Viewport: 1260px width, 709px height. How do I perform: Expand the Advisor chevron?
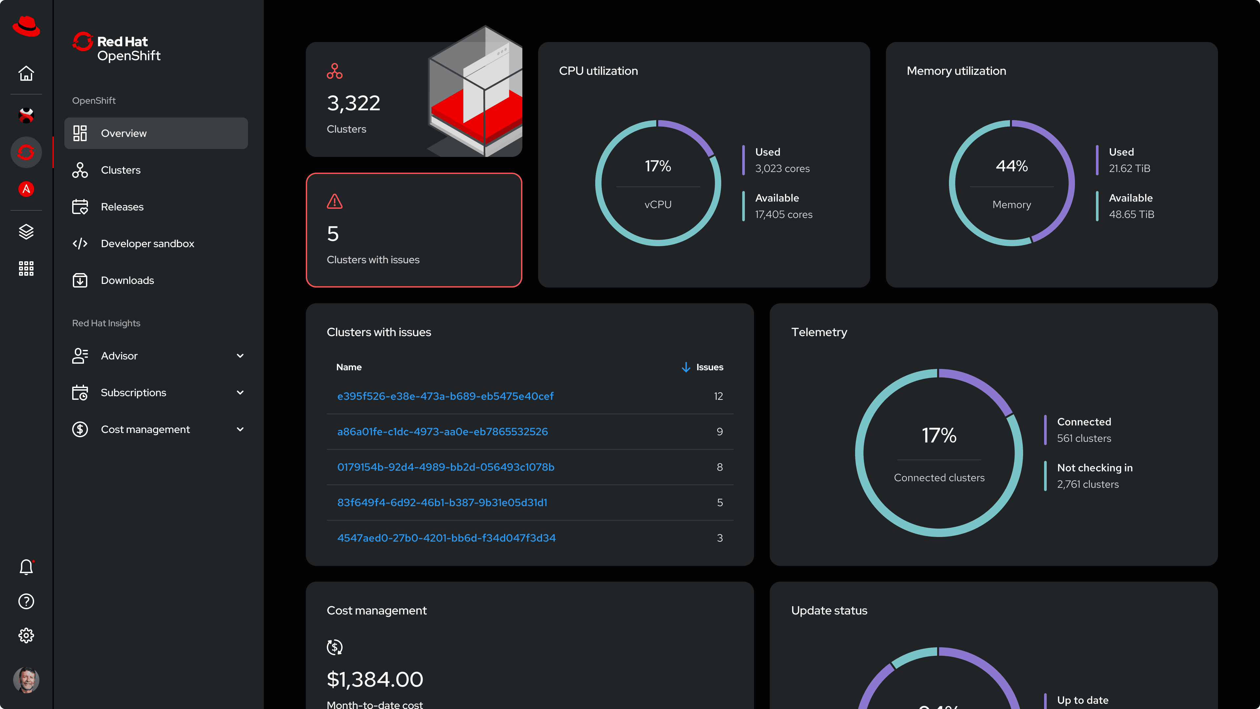[240, 356]
